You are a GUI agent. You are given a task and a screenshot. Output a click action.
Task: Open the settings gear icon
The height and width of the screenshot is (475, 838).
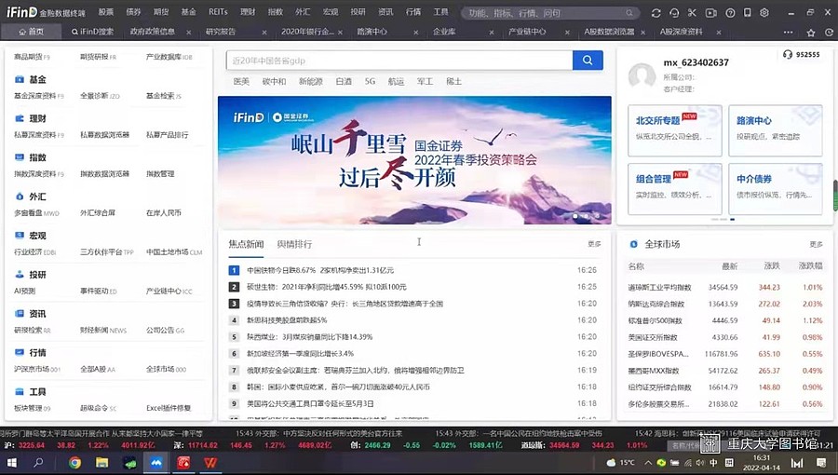764,13
